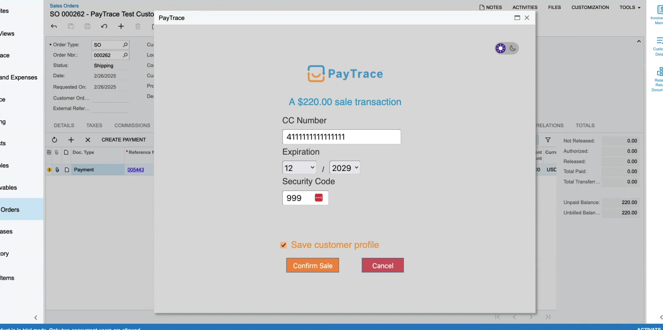Image resolution: width=663 pixels, height=330 pixels.
Task: Open the FILES menu item
Action: coord(554,7)
